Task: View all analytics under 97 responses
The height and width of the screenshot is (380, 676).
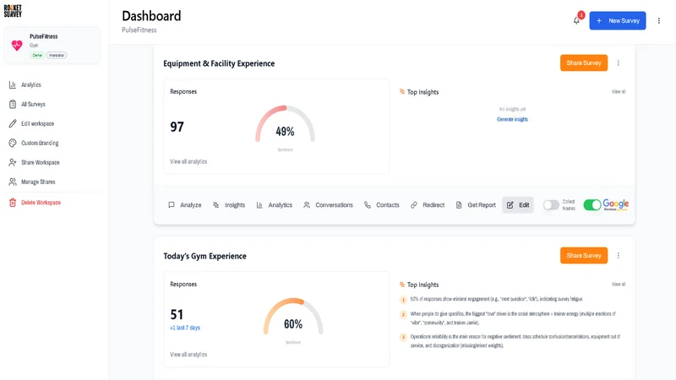Action: [x=188, y=161]
